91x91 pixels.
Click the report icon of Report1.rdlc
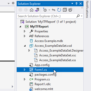31,84
